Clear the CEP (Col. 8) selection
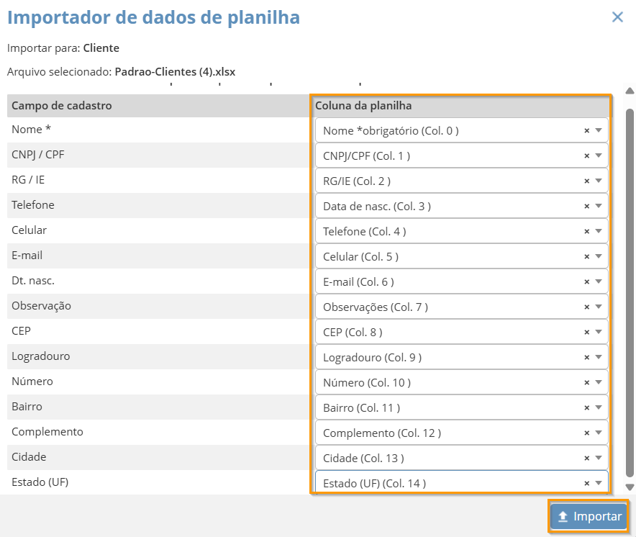 tap(586, 333)
